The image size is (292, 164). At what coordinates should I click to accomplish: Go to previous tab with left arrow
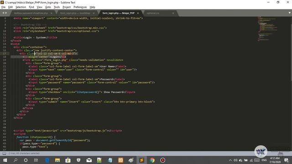click(x=3, y=13)
